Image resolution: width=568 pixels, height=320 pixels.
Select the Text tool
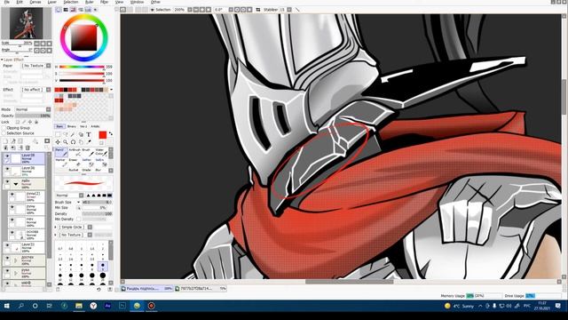coord(89,134)
